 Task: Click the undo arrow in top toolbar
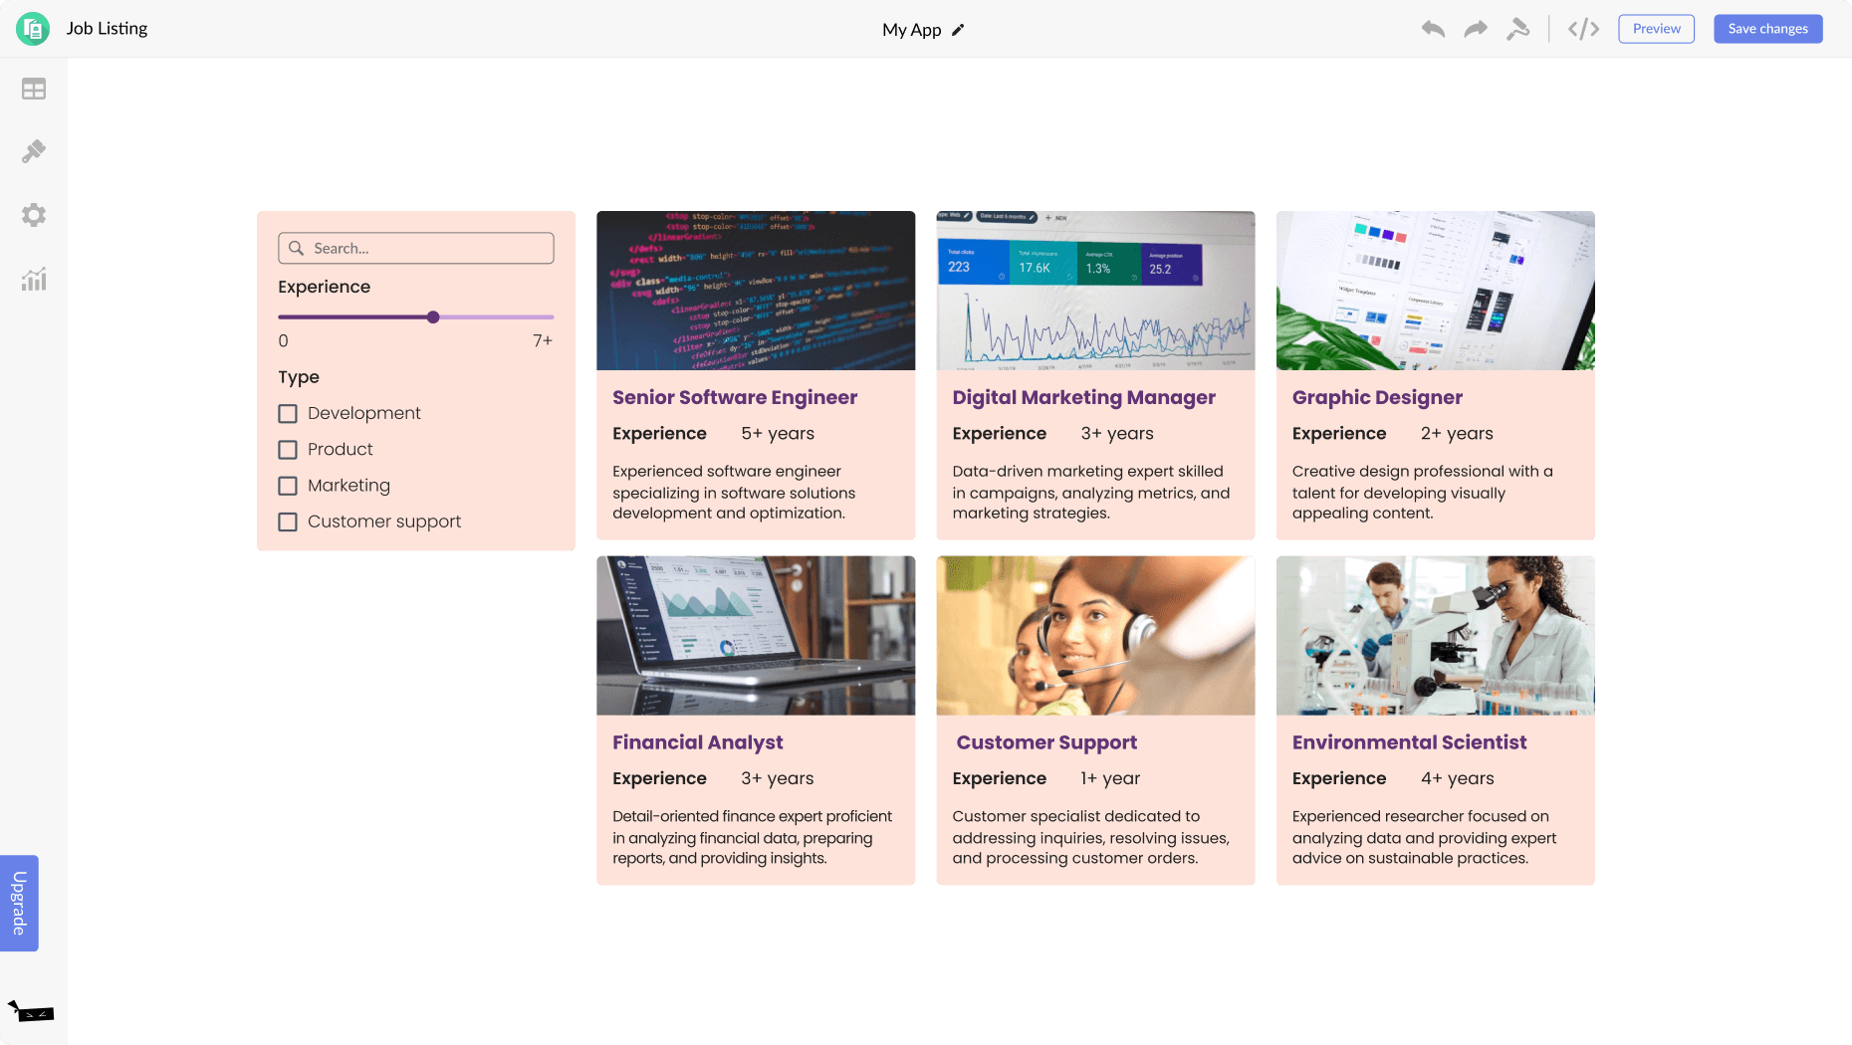coord(1433,29)
